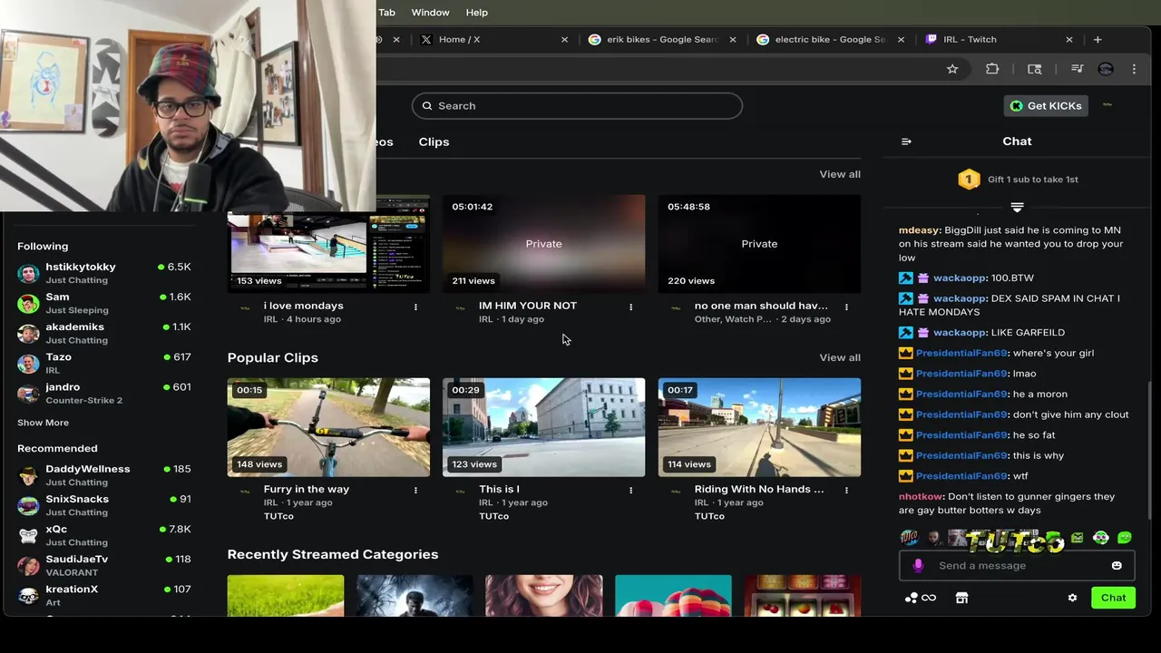The width and height of the screenshot is (1161, 653).
Task: Open kreationX channel avatar in sidebar
Action: click(28, 596)
